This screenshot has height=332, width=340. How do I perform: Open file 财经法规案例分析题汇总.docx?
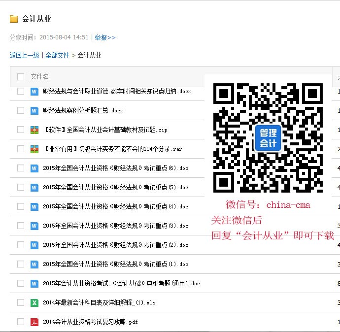(x=83, y=111)
